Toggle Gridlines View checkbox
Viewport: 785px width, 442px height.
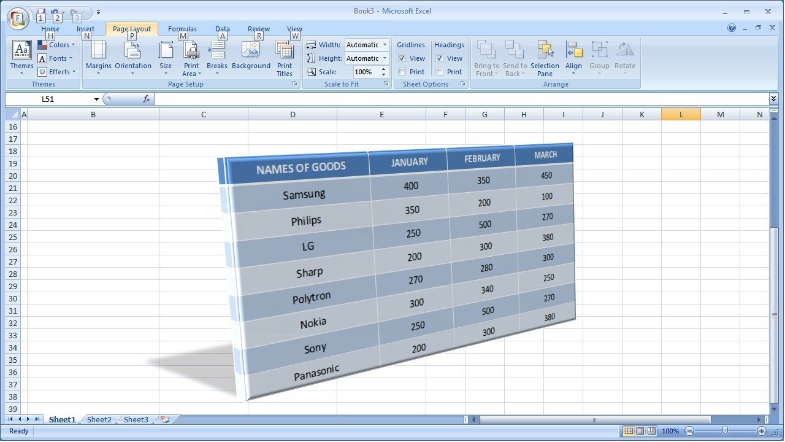click(402, 58)
